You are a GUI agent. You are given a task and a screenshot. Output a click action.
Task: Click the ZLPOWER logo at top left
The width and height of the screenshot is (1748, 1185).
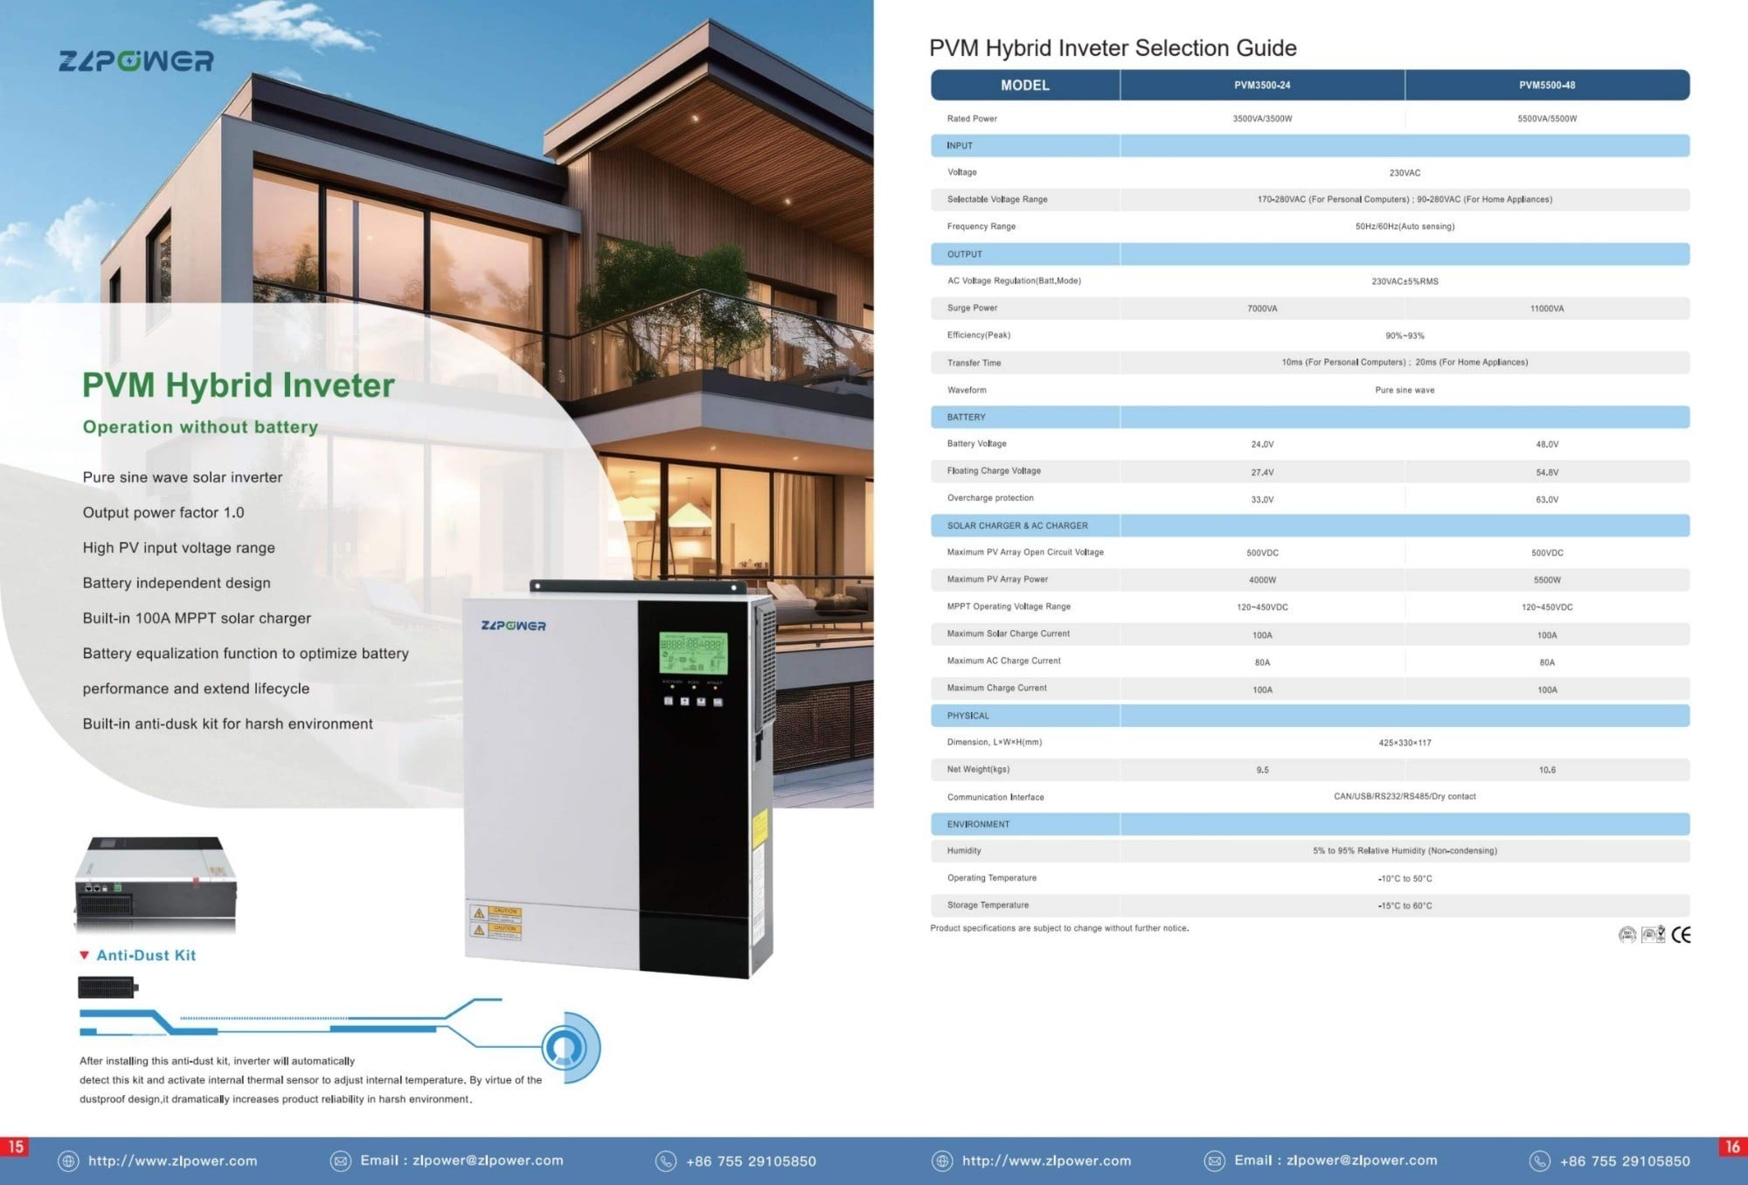pos(135,61)
